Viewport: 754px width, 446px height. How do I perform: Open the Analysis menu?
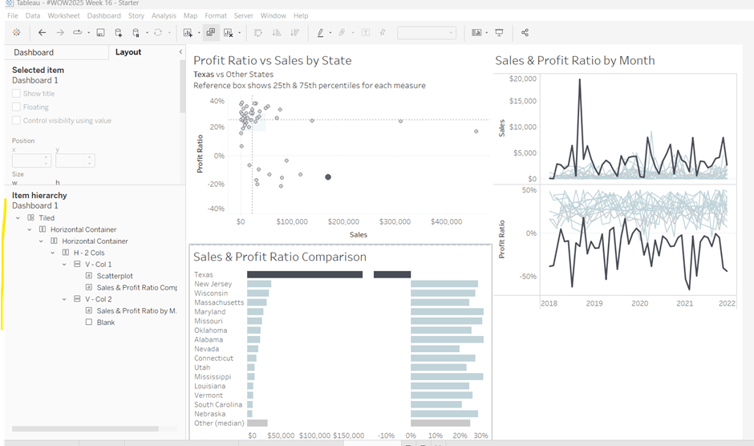pyautogui.click(x=164, y=16)
